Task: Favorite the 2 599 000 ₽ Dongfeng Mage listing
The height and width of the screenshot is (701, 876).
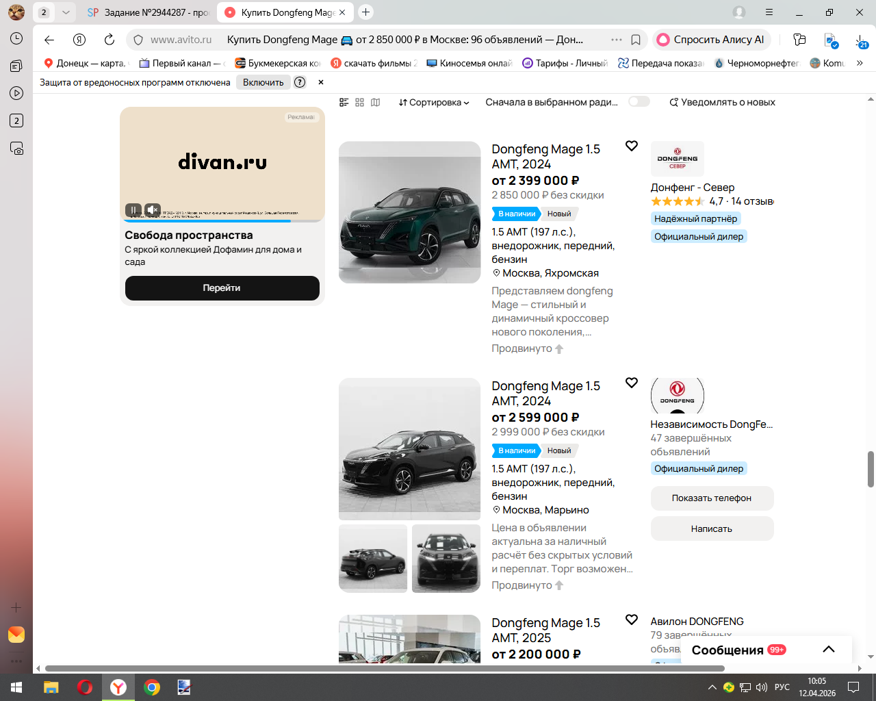Action: [632, 383]
